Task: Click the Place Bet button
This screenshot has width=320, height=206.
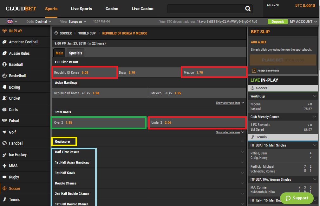Action: click(x=283, y=60)
